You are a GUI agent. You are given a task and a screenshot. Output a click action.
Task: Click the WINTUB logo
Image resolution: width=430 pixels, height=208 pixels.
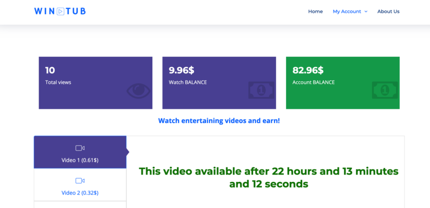(x=60, y=11)
